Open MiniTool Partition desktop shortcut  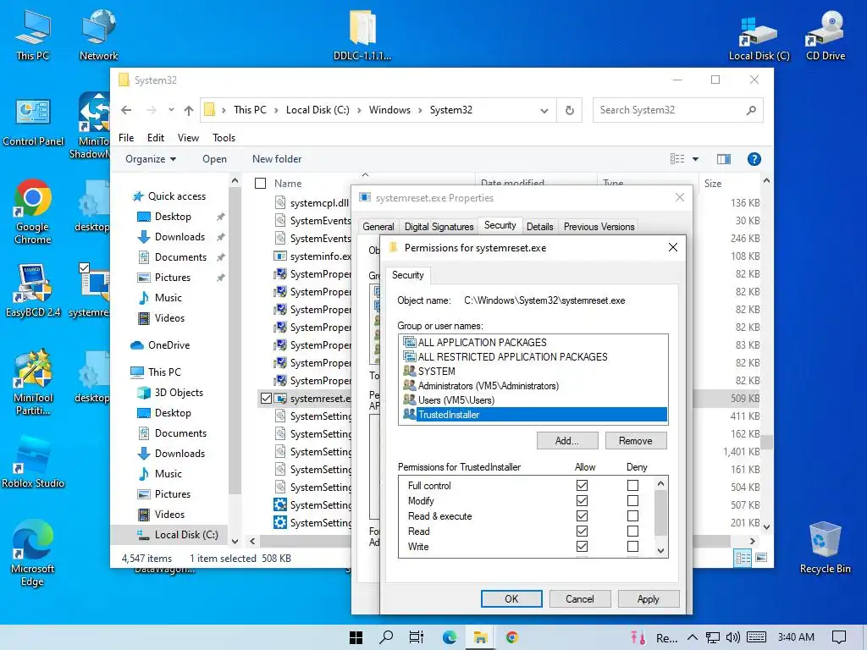33,382
